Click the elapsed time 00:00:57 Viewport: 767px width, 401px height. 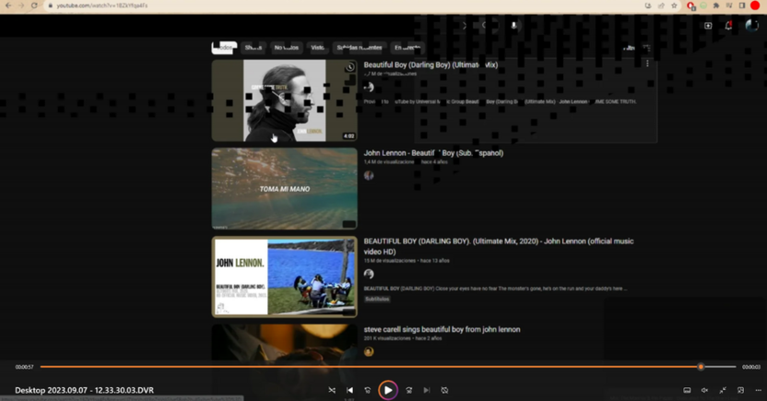24,367
